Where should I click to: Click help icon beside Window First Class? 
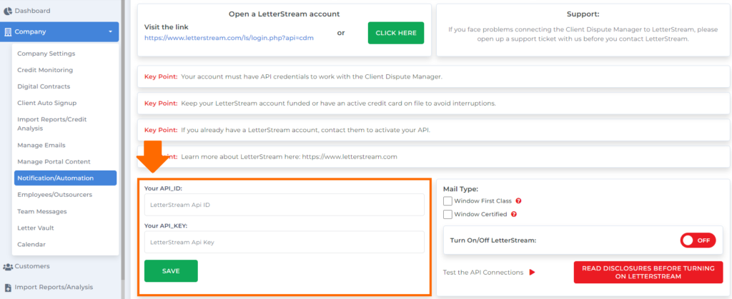[x=518, y=201]
